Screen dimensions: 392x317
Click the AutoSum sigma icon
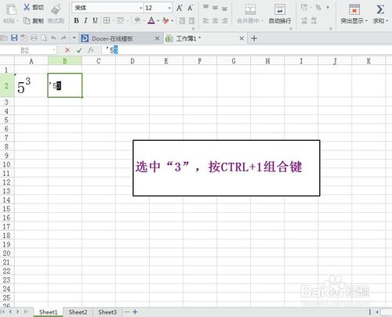(380, 9)
